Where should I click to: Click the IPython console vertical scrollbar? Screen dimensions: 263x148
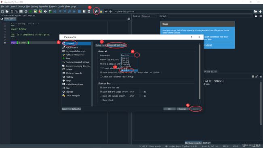point(261,103)
